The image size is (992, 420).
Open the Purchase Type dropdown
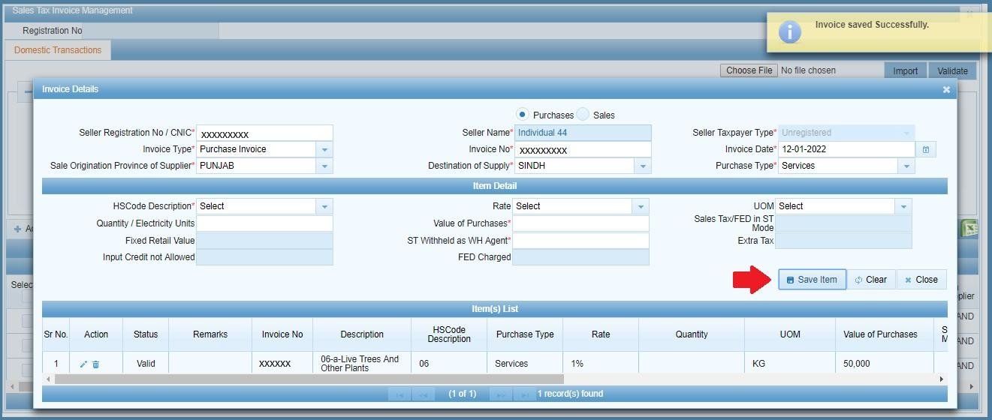(x=906, y=166)
